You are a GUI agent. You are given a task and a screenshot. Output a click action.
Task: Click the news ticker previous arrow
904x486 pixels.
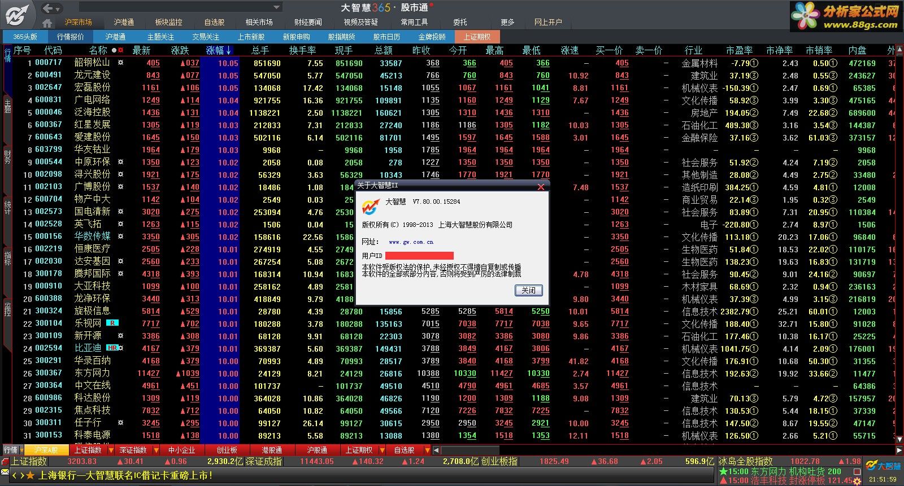pos(15,476)
